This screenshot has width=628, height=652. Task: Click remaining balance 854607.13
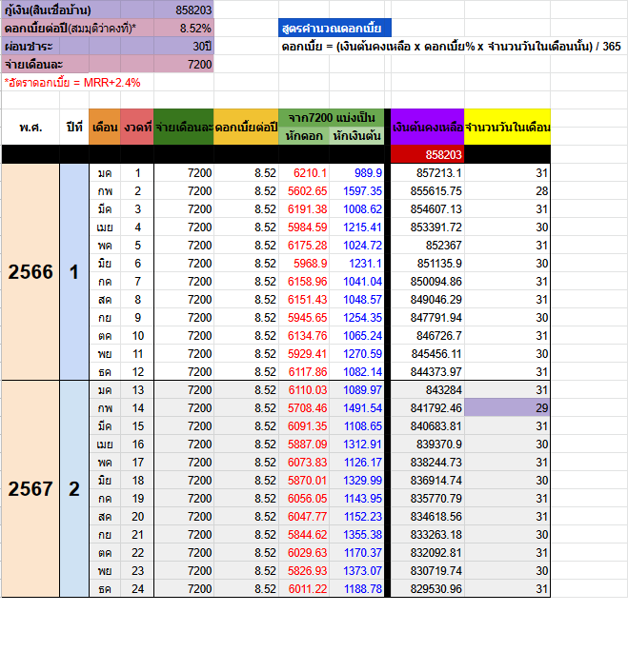427,208
